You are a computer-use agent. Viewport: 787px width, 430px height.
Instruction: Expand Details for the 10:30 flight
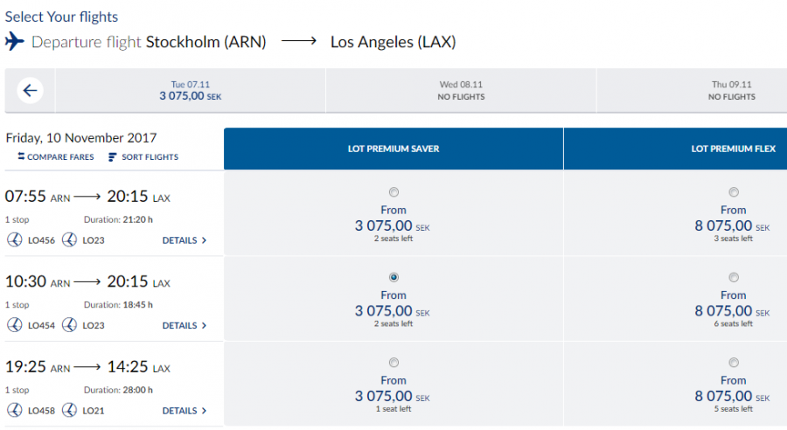click(x=185, y=325)
